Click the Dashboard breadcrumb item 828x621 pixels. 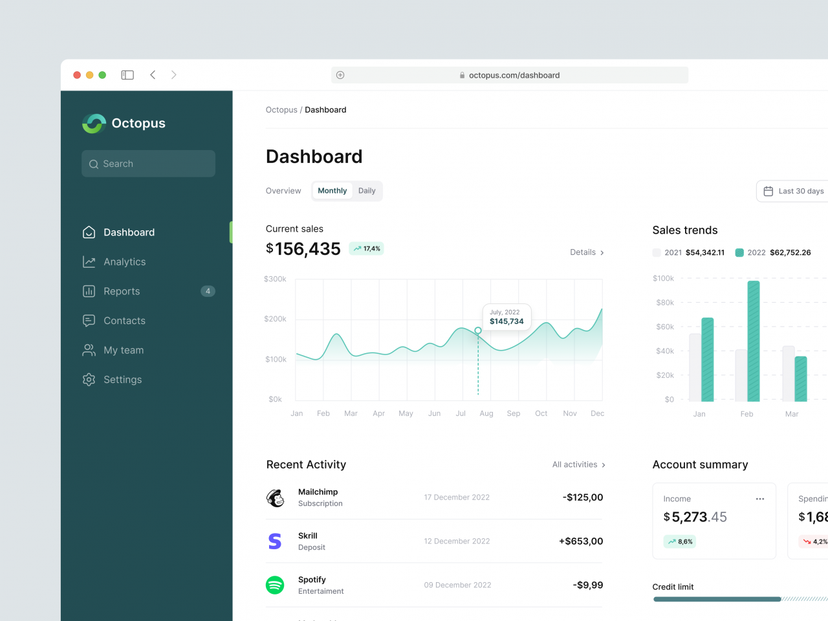pos(325,110)
